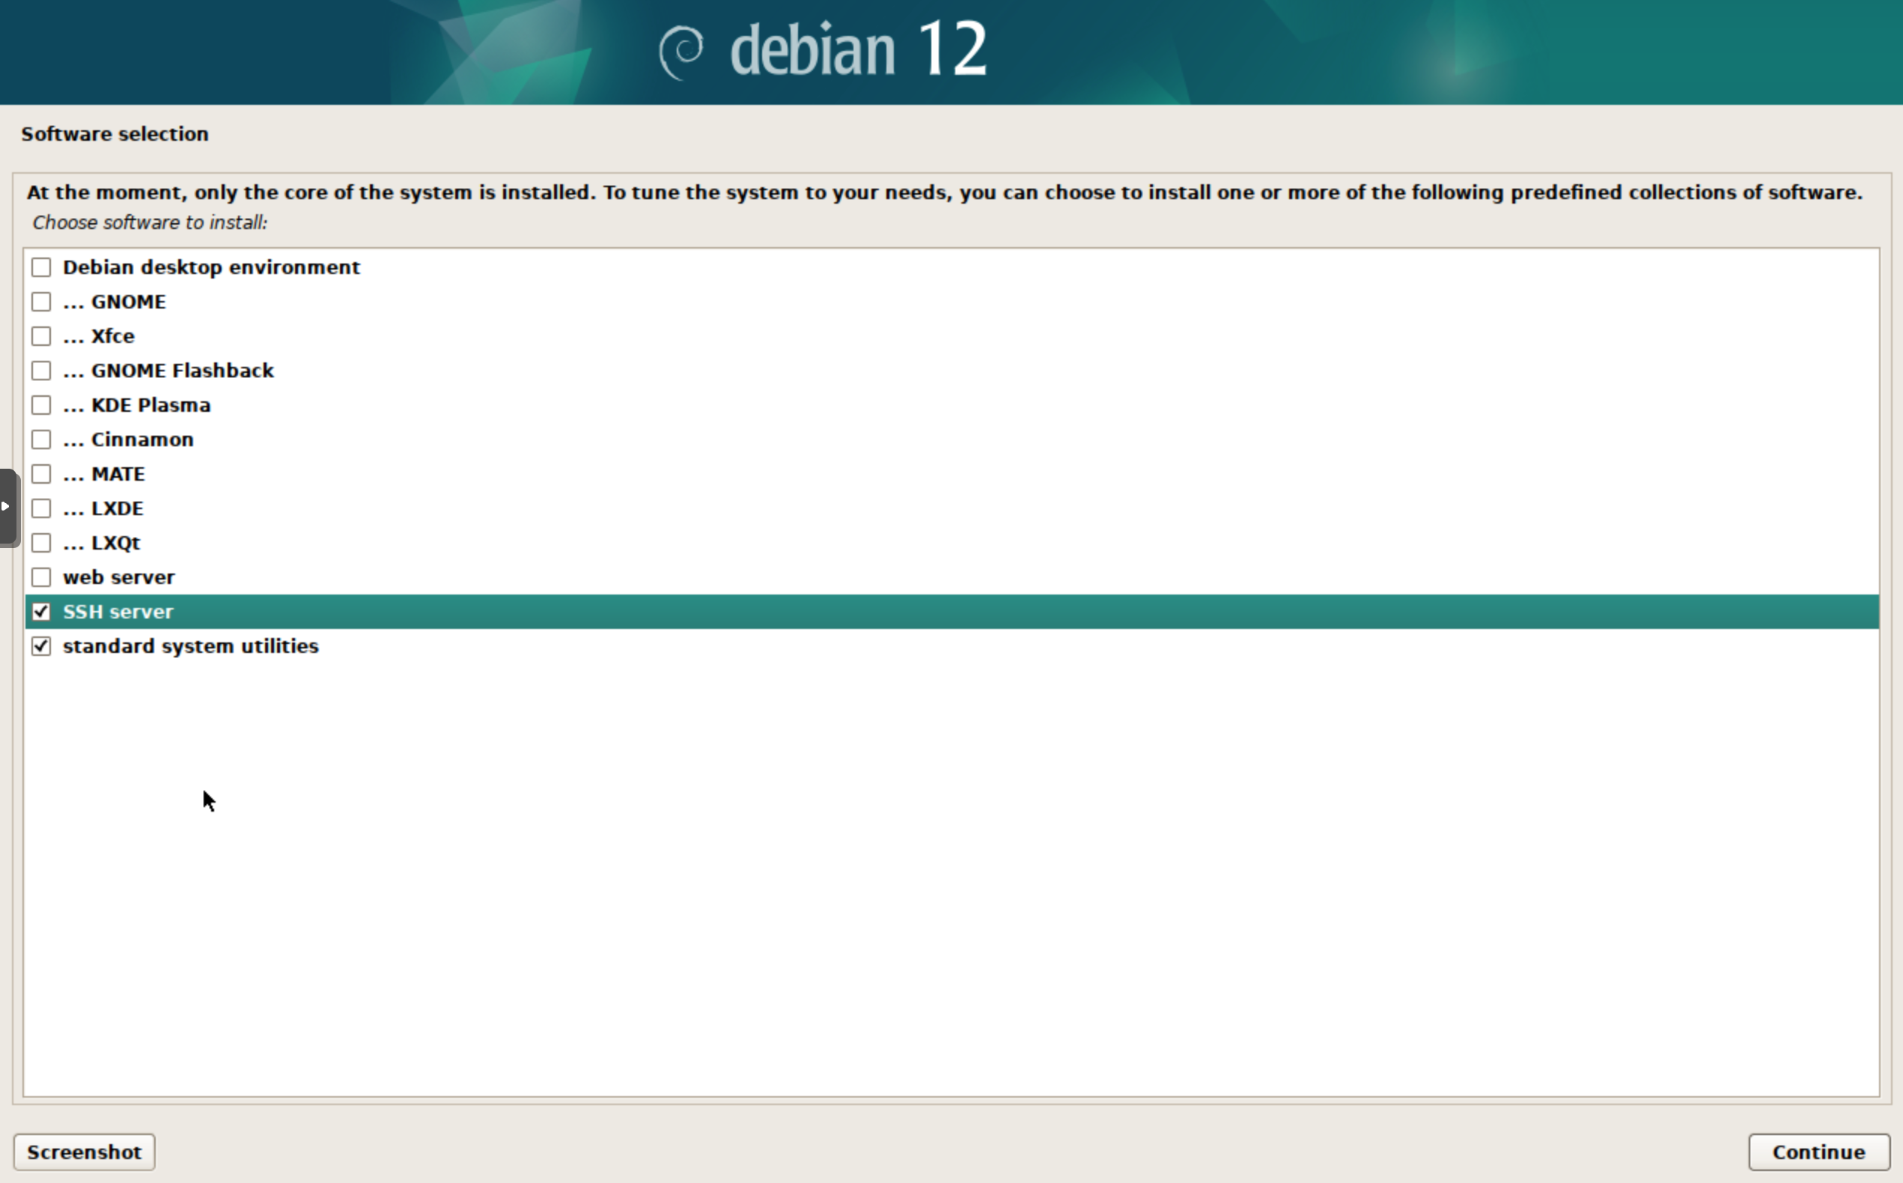Select GNOME desktop environment option

pyautogui.click(x=41, y=301)
